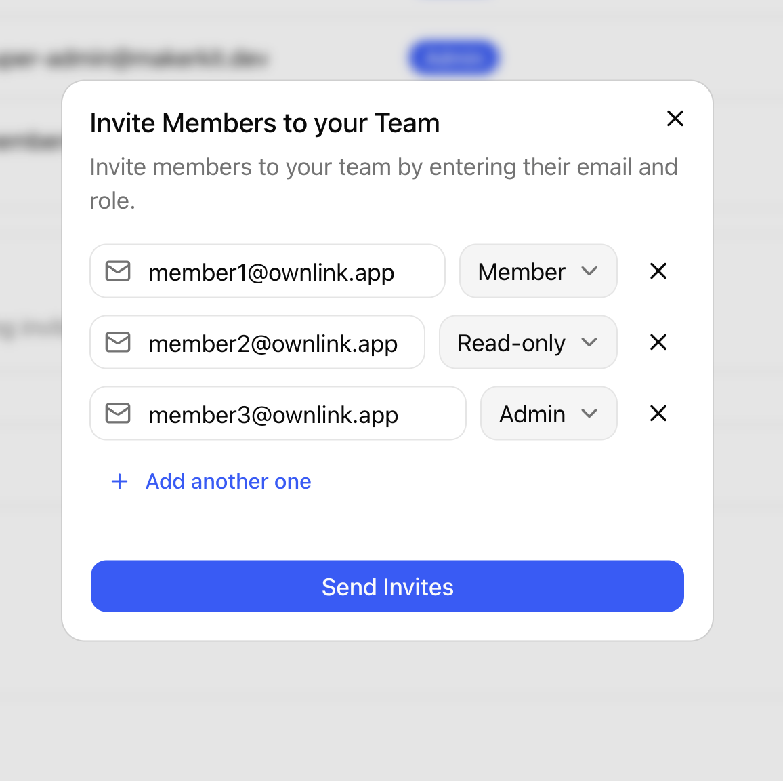Remove the member1@ownlink.app invite row
Screen dimensions: 783x781
(658, 271)
